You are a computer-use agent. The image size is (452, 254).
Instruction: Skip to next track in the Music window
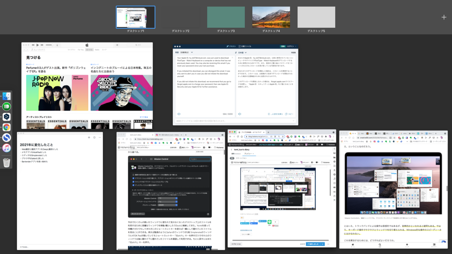(42, 45)
